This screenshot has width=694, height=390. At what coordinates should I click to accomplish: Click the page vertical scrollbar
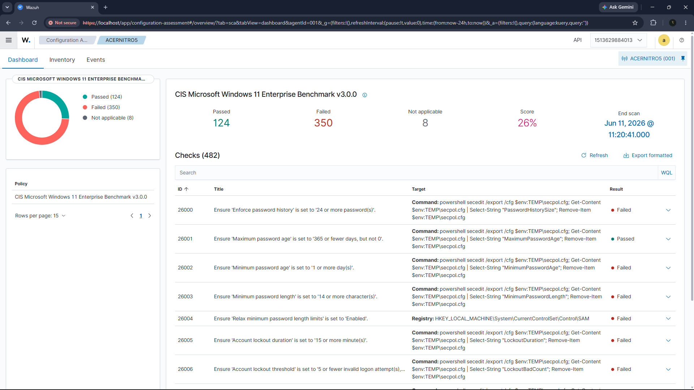[692, 168]
